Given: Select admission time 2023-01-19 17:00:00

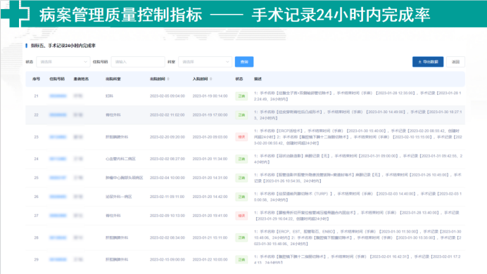Looking at the screenshot, I should point(210,115).
